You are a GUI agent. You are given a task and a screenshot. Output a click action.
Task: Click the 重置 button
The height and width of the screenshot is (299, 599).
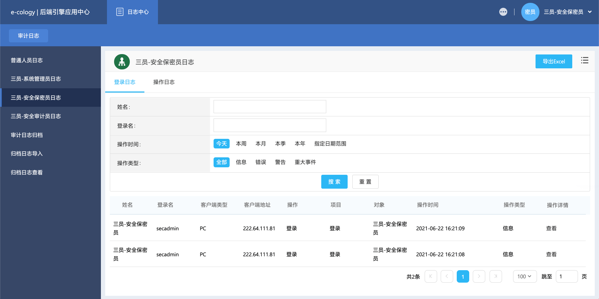(365, 182)
